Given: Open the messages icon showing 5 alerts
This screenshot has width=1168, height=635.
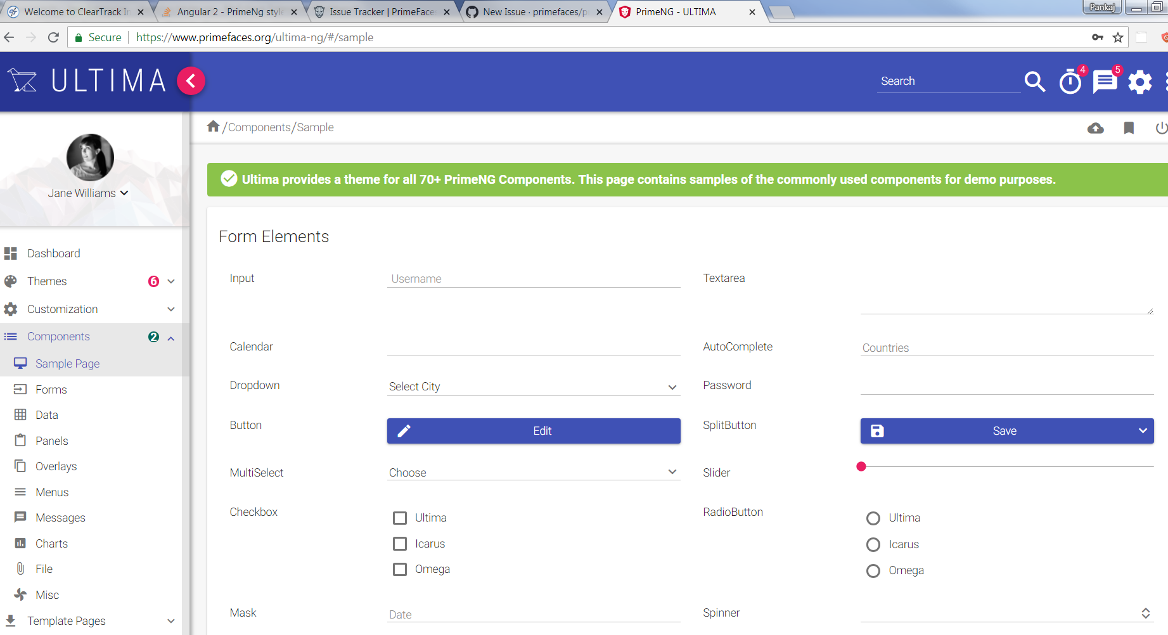Looking at the screenshot, I should [1105, 82].
